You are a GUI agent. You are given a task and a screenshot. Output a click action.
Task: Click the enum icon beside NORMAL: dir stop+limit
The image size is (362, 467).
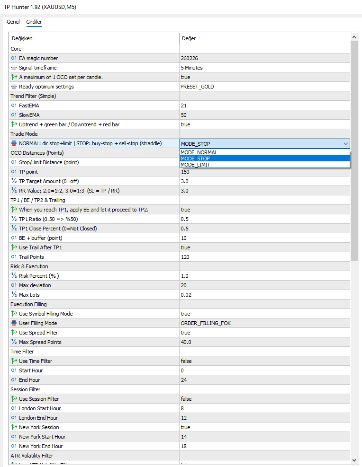14,143
